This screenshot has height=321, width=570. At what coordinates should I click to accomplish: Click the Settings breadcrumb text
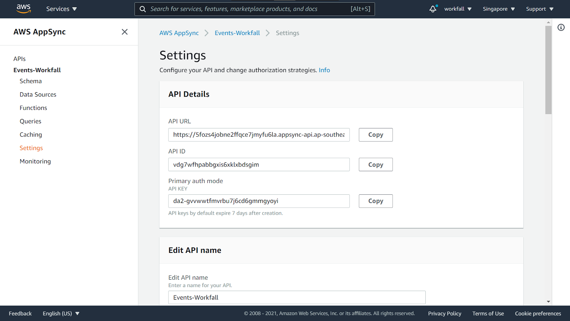point(287,33)
